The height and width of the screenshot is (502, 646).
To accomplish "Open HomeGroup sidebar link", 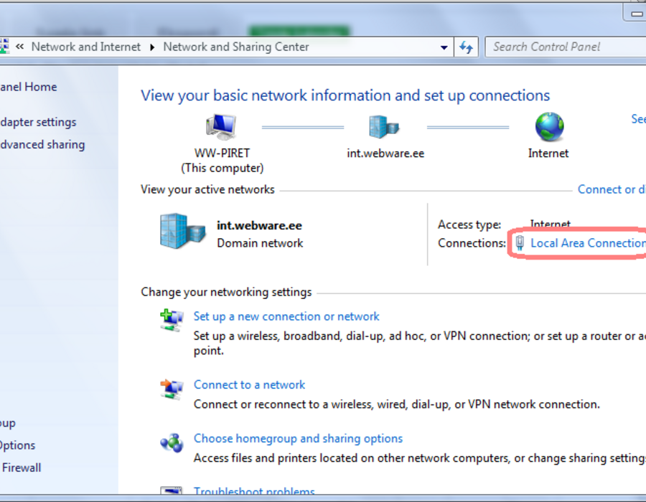I will click(x=7, y=423).
